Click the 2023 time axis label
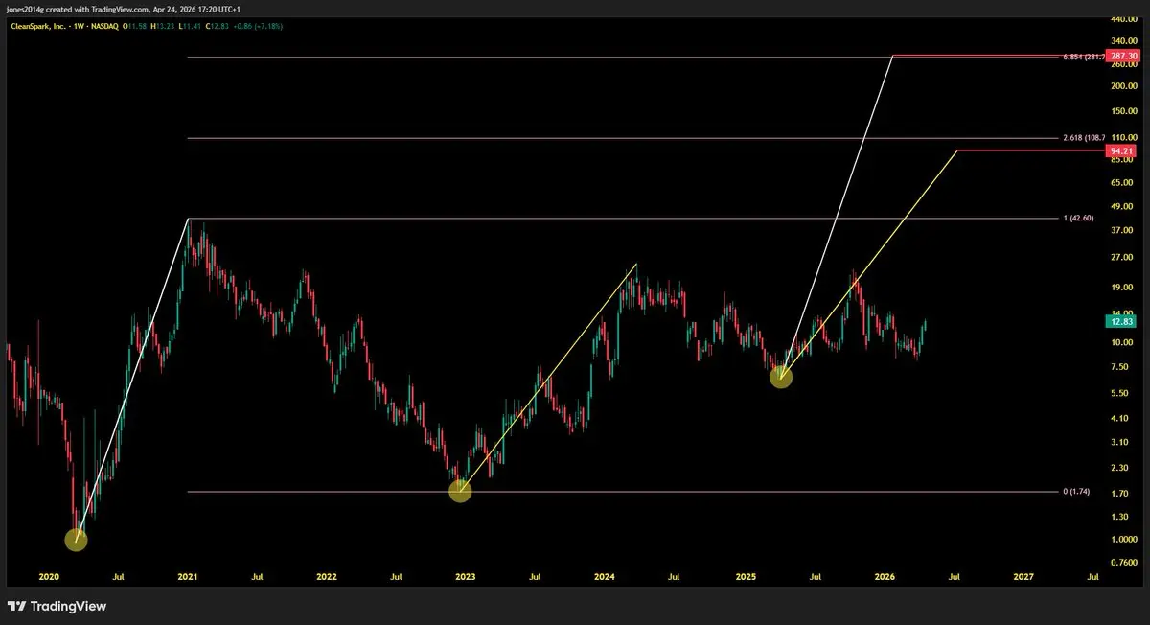 click(x=465, y=577)
